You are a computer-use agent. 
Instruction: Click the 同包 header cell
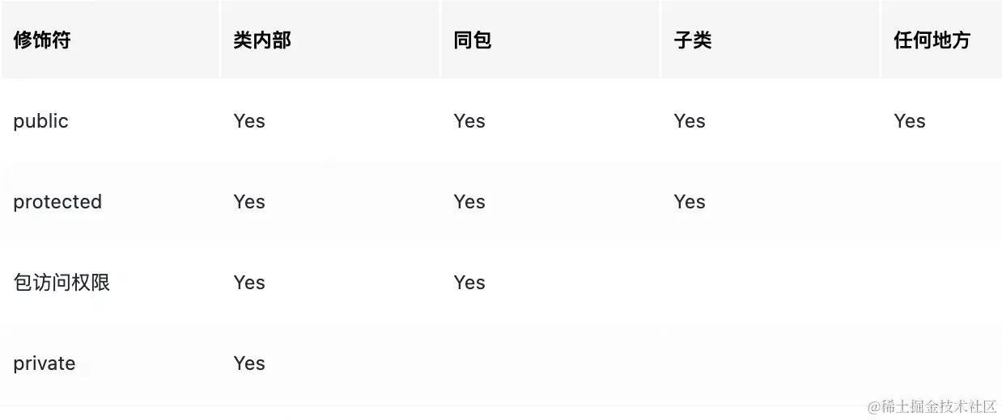pyautogui.click(x=473, y=40)
